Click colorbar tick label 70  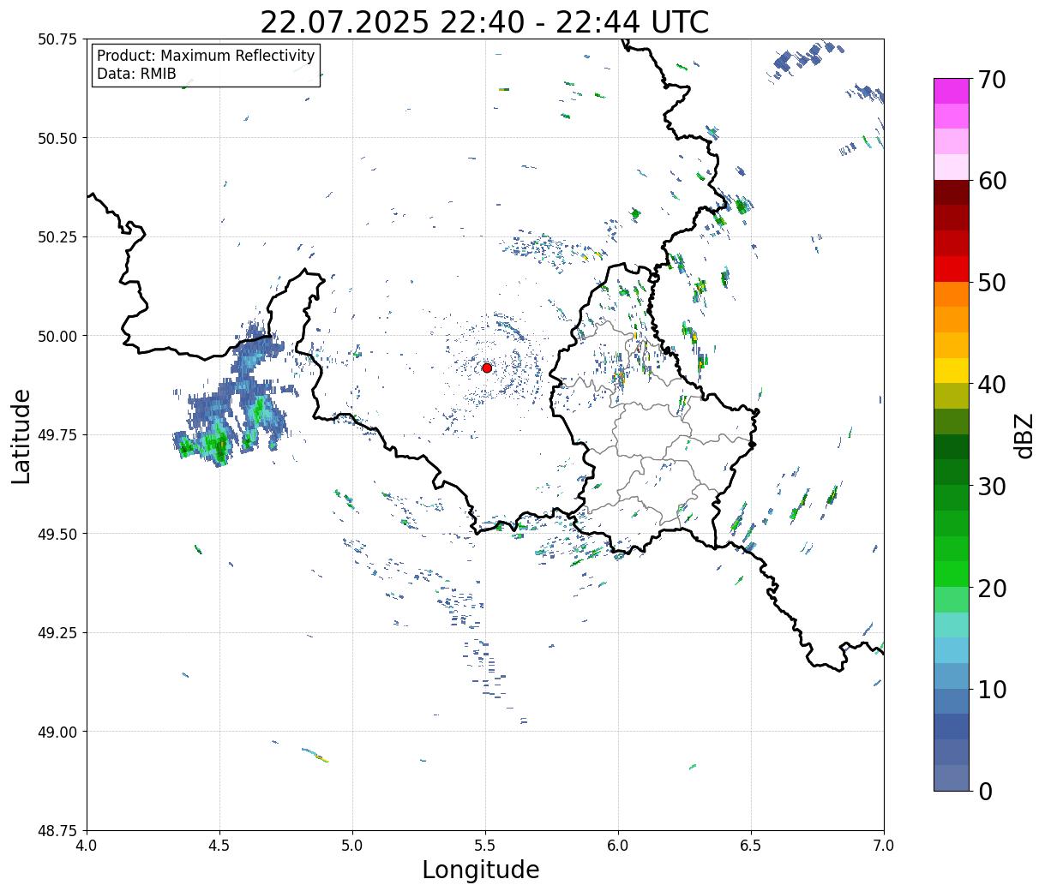coord(991,80)
